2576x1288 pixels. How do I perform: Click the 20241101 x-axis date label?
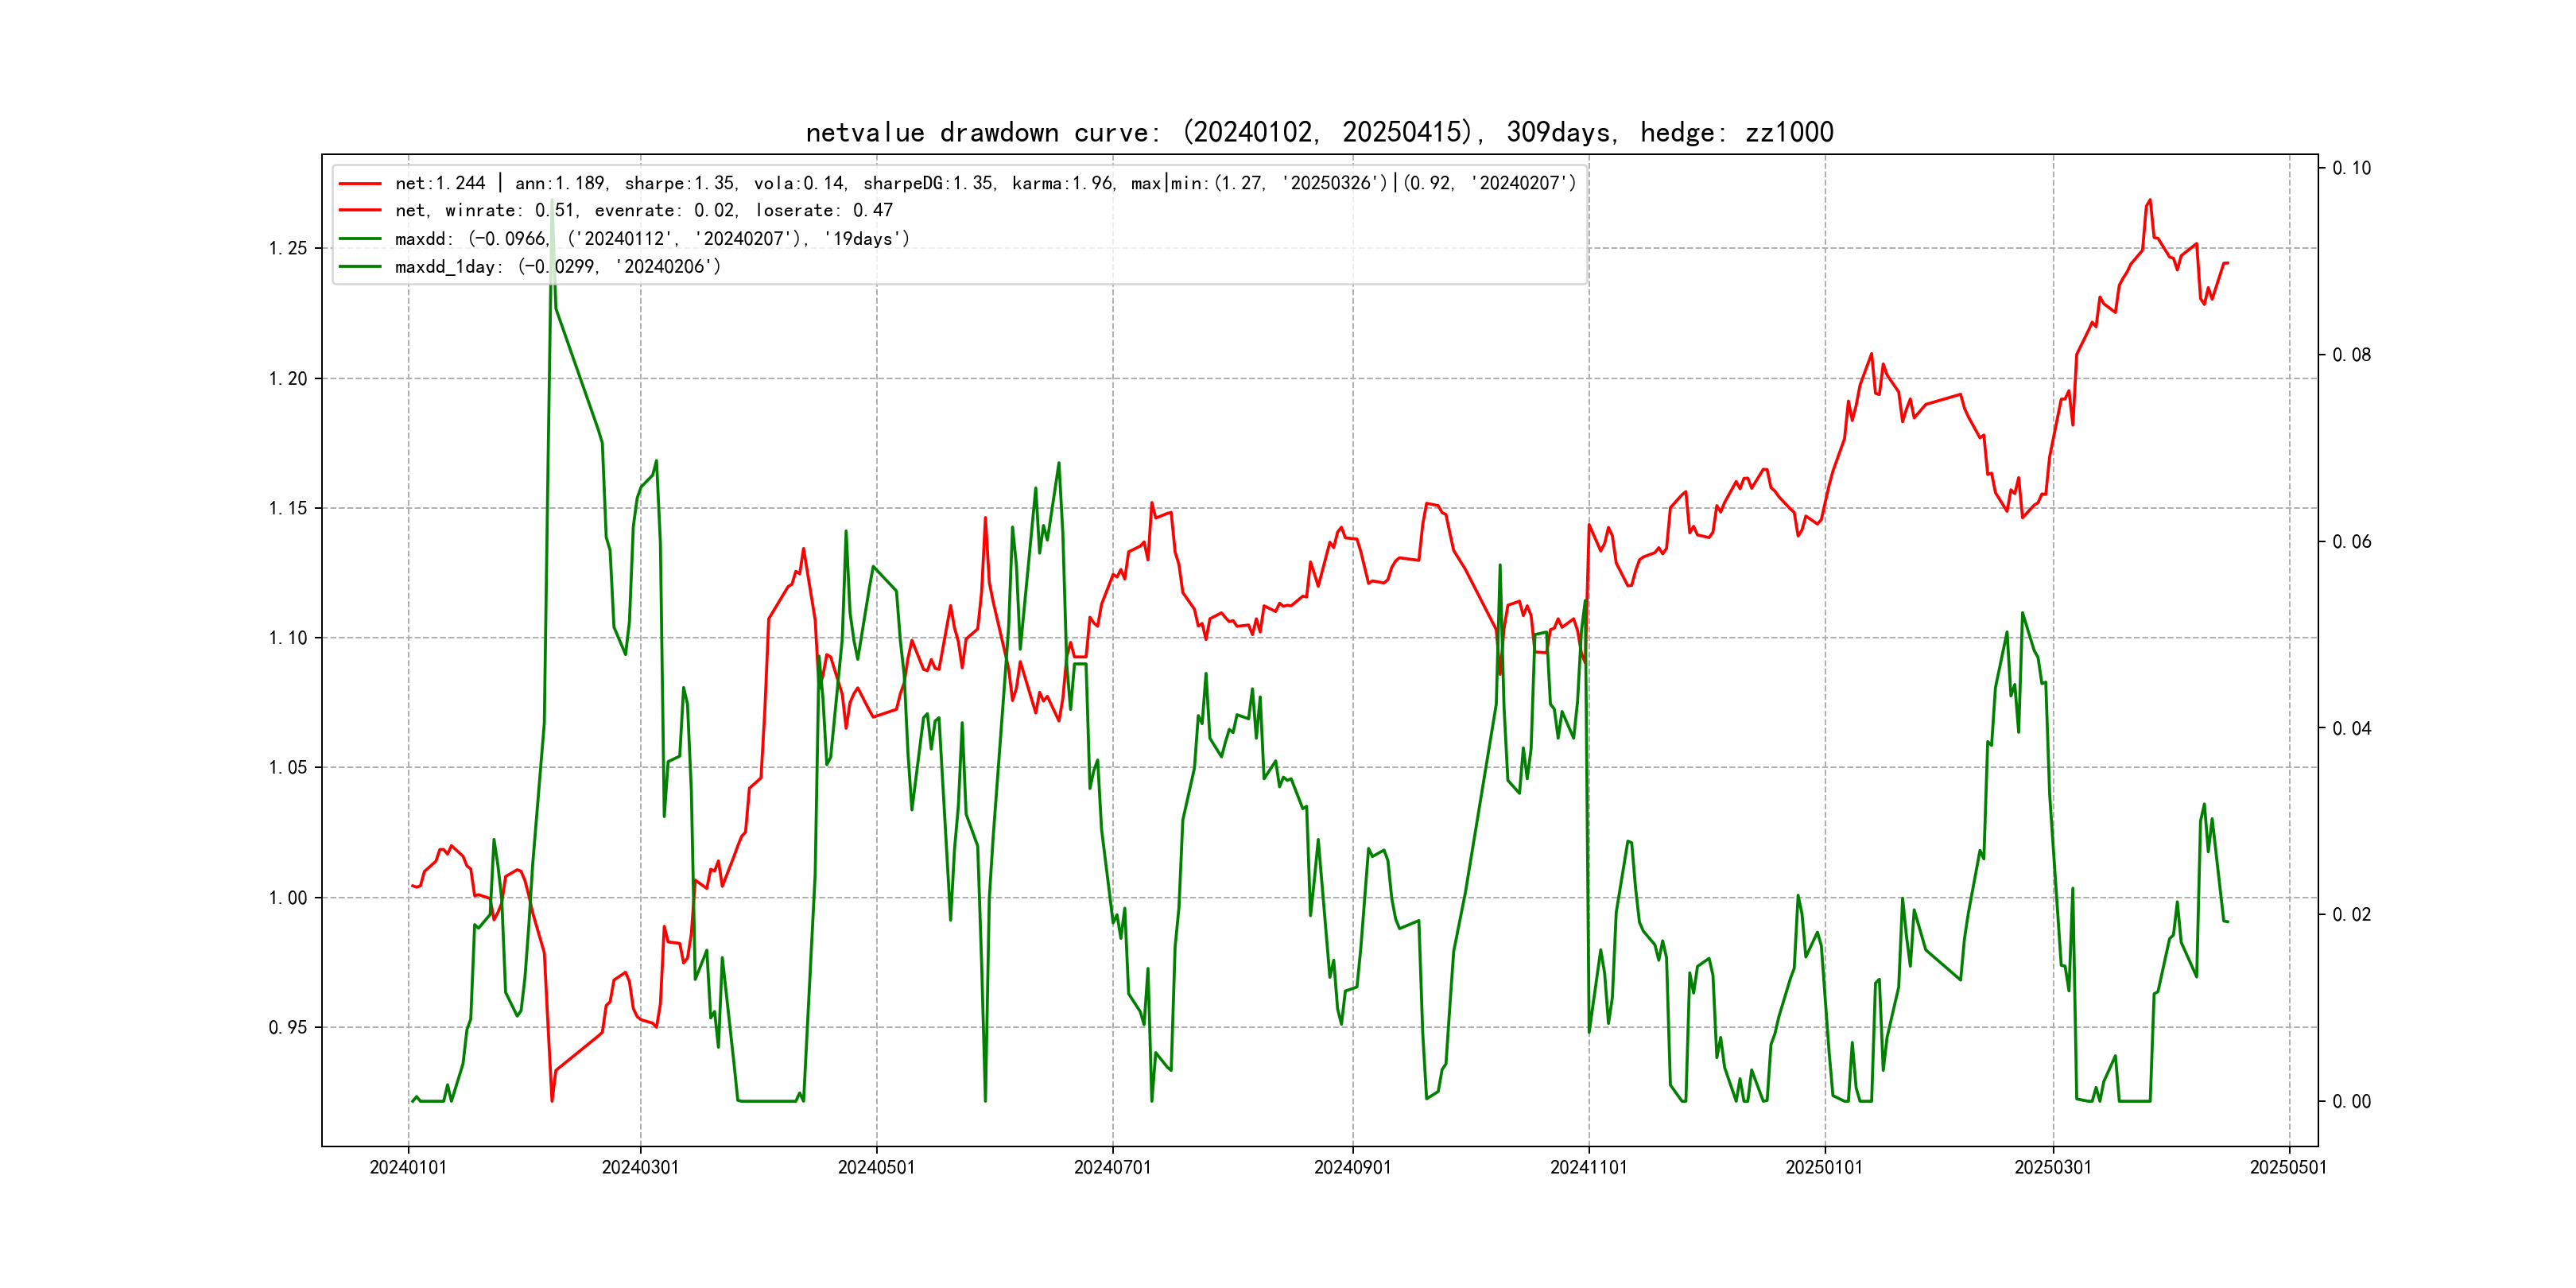pos(1588,1167)
